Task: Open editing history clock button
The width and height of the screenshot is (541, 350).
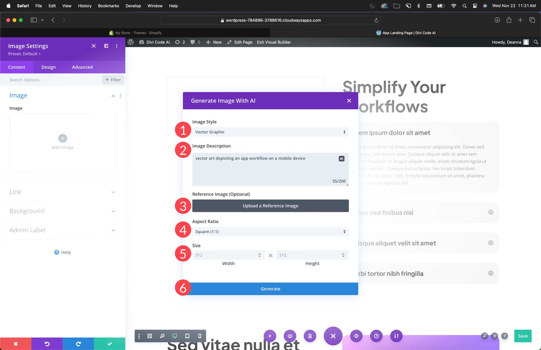Action: [x=376, y=336]
